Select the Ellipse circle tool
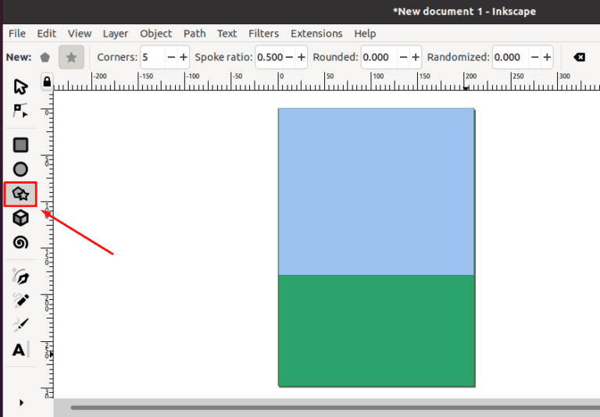The width and height of the screenshot is (600, 417). click(20, 169)
